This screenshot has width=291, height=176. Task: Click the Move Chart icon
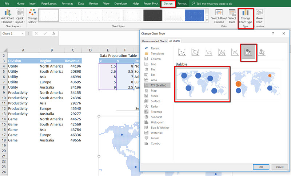(259, 16)
